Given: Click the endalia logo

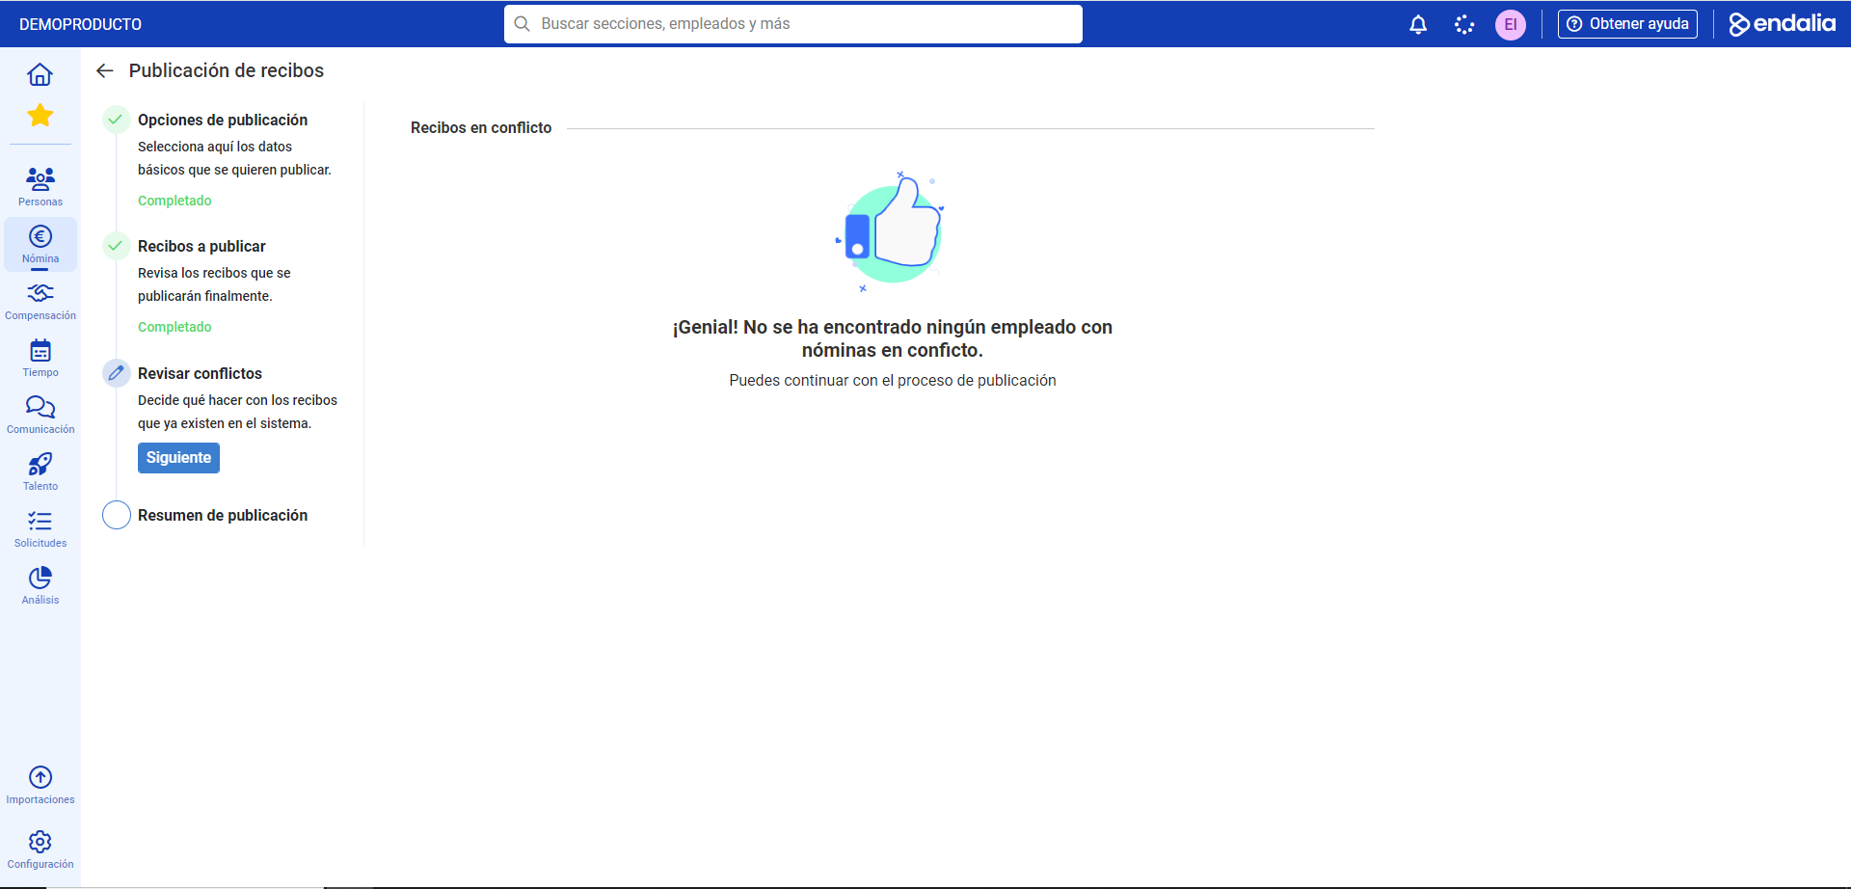Looking at the screenshot, I should (1782, 24).
